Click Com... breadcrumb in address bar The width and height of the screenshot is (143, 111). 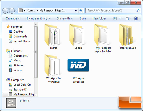click(x=31, y=11)
